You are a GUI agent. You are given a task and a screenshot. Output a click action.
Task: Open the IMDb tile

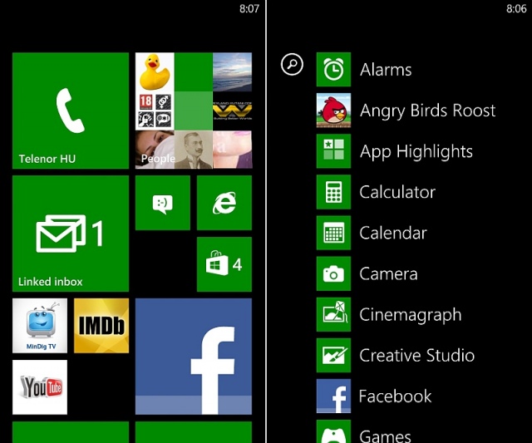(x=101, y=326)
